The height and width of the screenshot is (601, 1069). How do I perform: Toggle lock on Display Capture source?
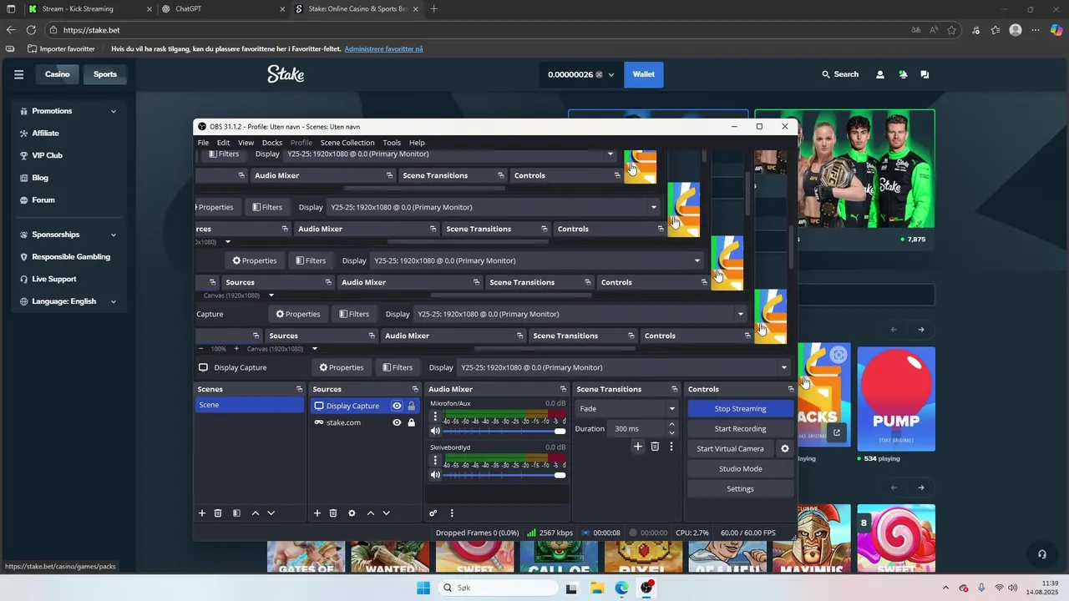click(411, 406)
